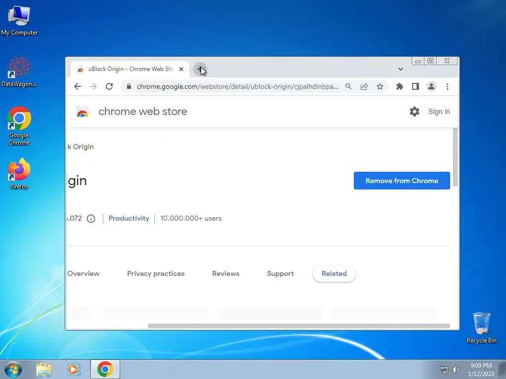Bookmark this tab with the star
506x379 pixels.
point(380,86)
